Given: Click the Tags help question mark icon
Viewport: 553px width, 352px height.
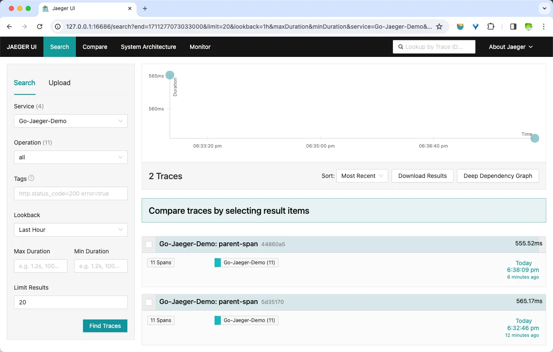Looking at the screenshot, I should (31, 178).
